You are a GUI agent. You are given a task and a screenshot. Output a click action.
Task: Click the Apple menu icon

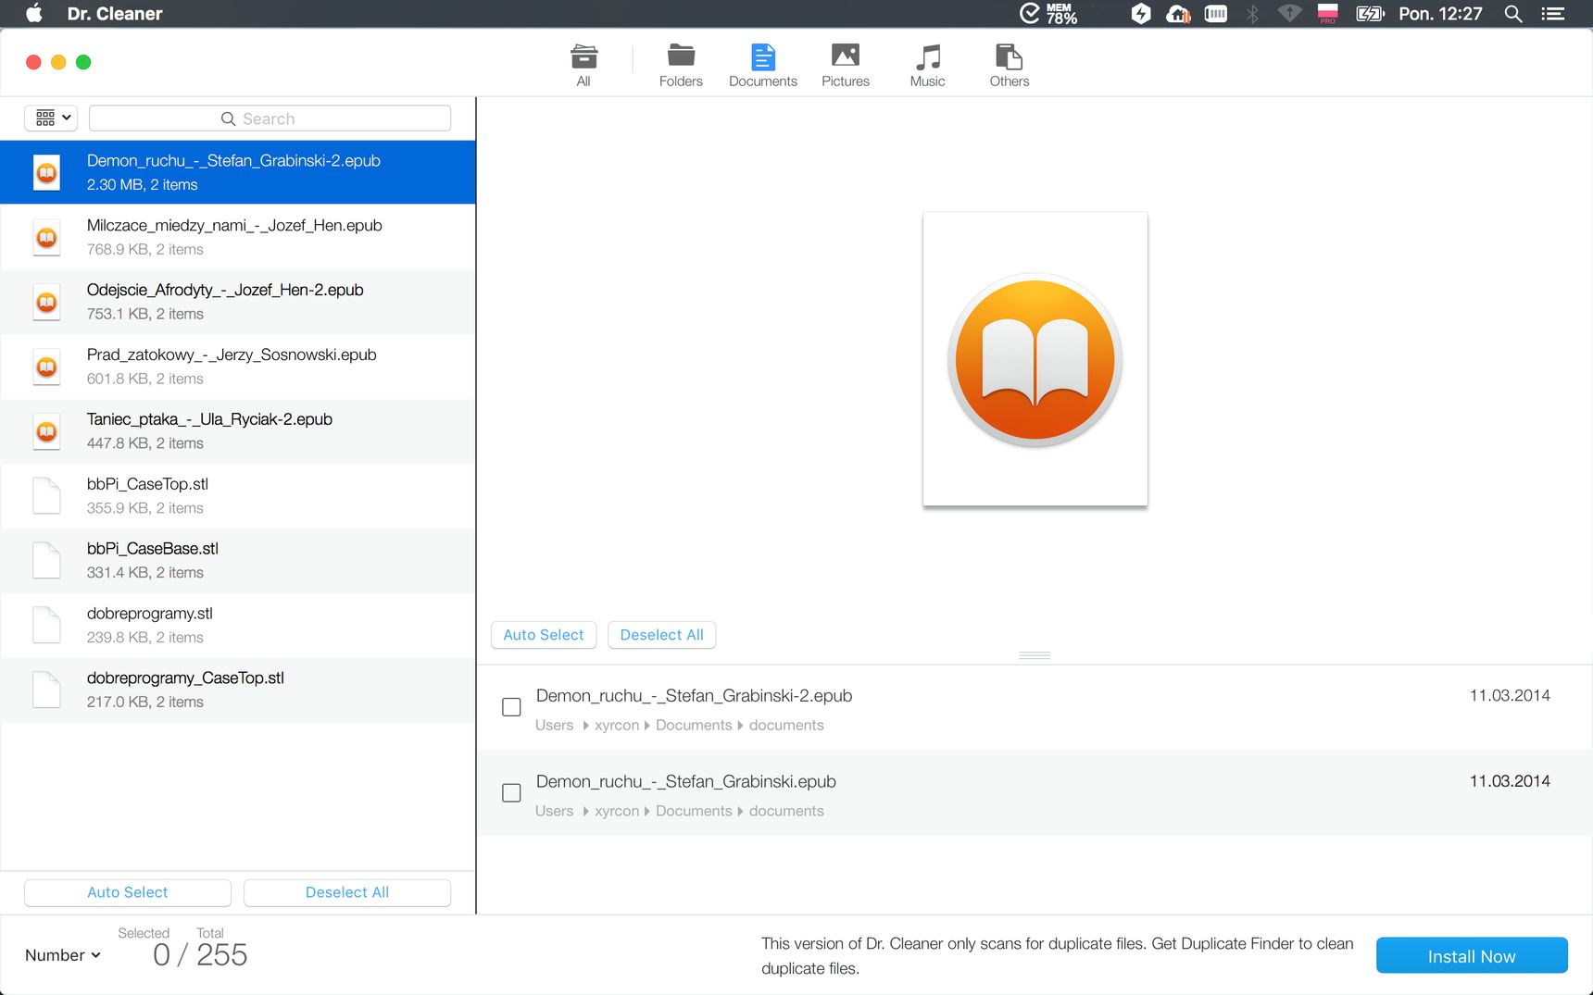(x=34, y=13)
